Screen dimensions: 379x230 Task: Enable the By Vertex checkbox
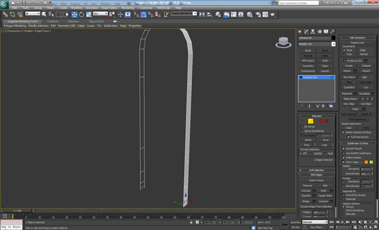click(301, 126)
